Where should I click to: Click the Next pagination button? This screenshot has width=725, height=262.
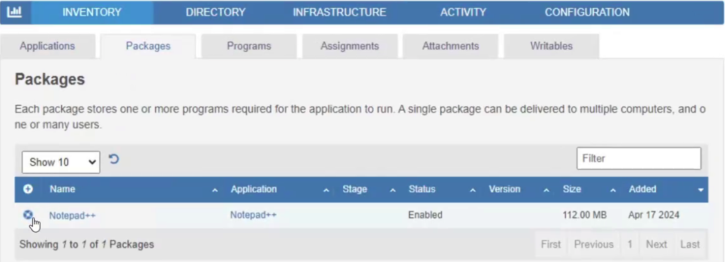[656, 244]
